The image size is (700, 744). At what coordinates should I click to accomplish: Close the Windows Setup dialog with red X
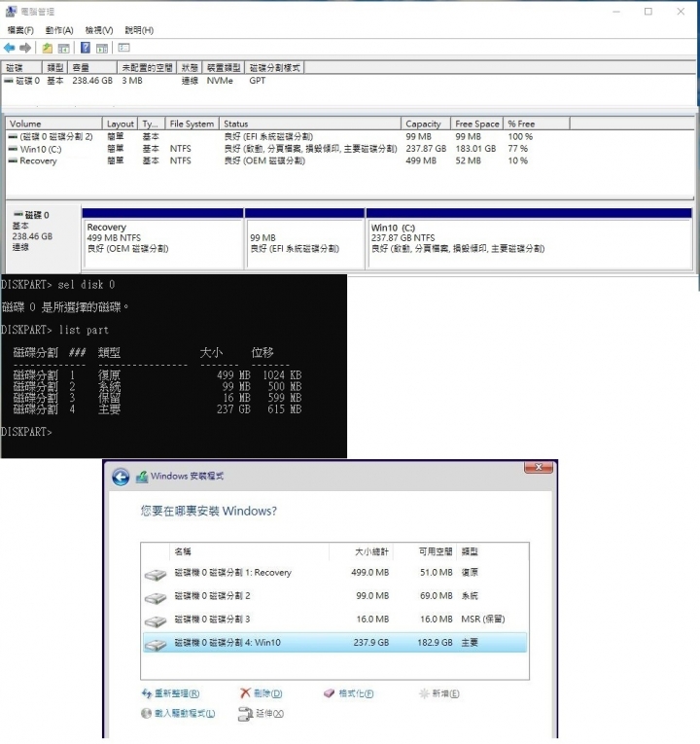coord(539,467)
